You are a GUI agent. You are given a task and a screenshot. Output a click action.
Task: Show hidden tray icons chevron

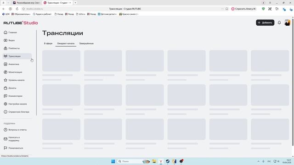[258, 161]
